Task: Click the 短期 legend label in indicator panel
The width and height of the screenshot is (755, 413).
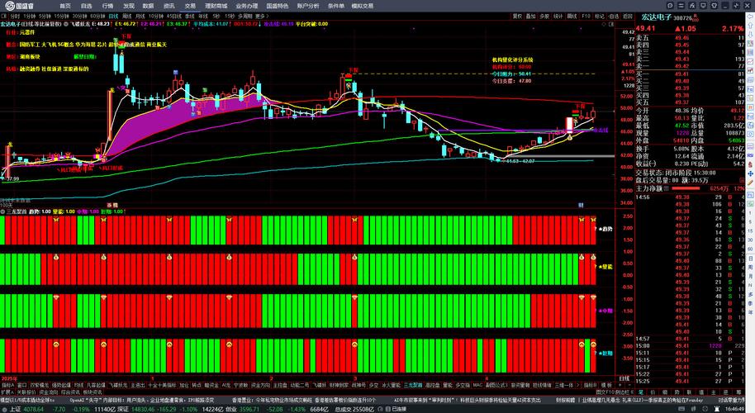Action: (x=606, y=354)
